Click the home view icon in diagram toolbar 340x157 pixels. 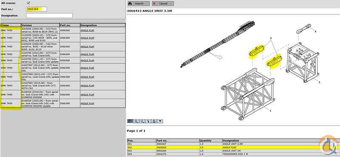click(154, 121)
